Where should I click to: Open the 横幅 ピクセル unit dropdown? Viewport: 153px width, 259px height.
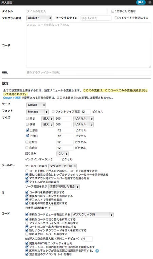tap(84, 124)
